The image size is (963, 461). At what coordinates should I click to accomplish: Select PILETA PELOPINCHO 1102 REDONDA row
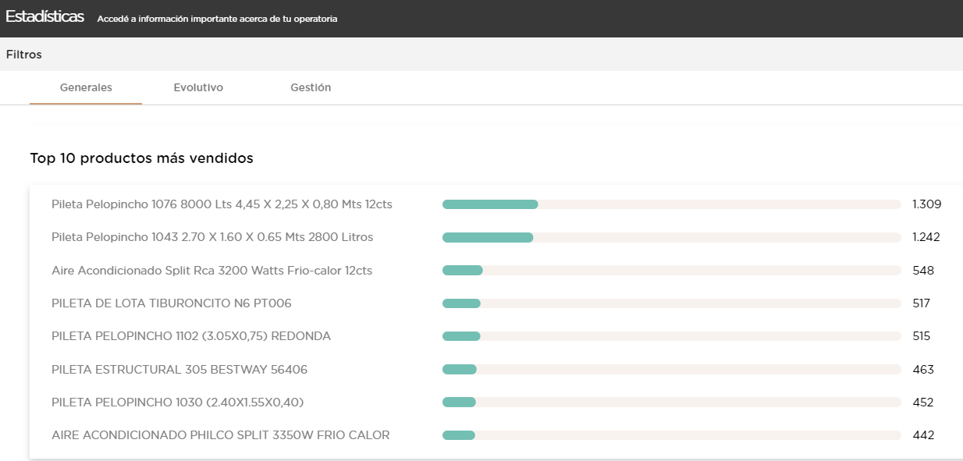(x=191, y=336)
